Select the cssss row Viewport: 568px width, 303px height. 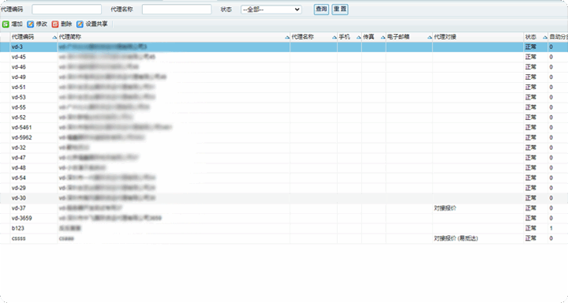[284, 238]
